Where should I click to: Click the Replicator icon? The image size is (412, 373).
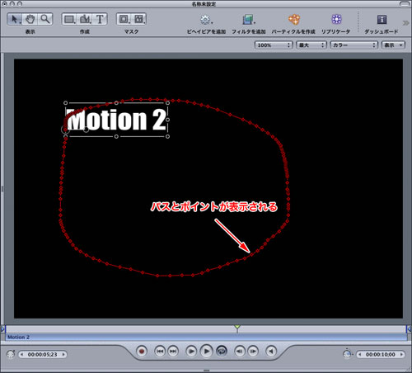(x=336, y=19)
